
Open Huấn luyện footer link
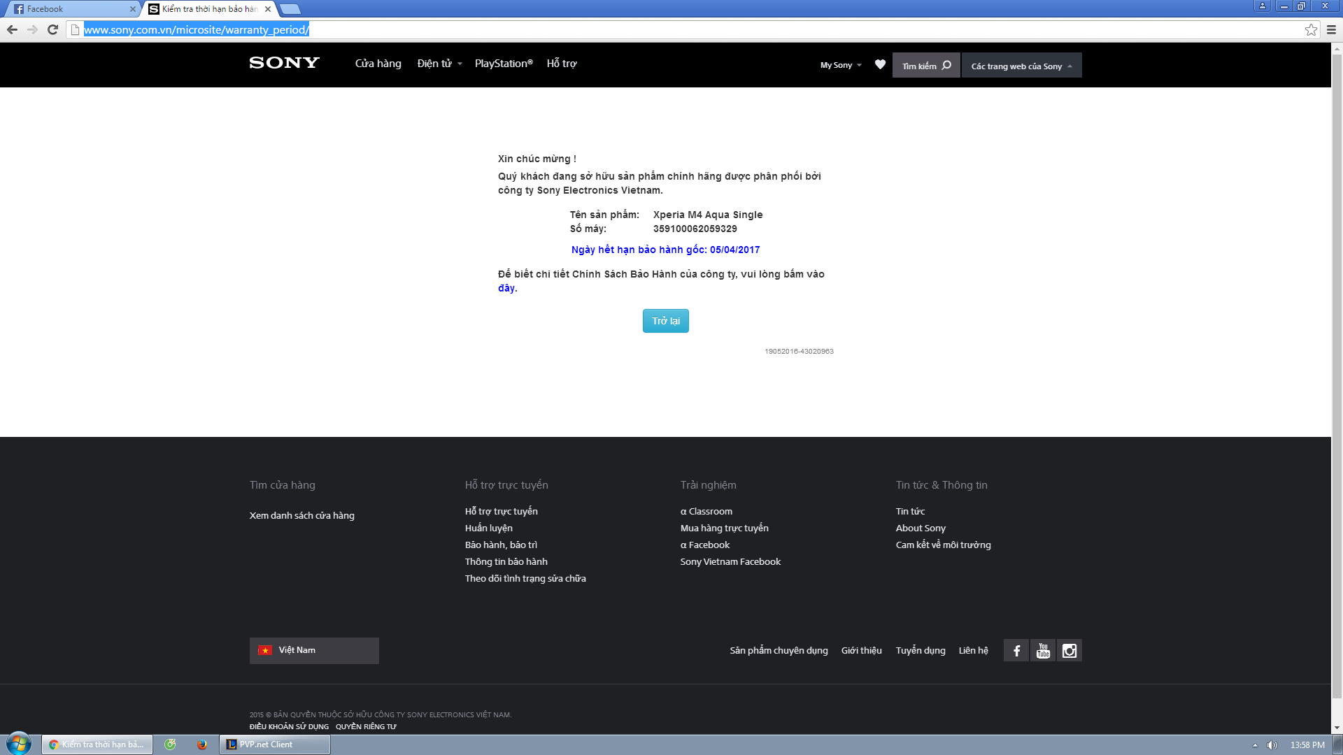pos(489,528)
